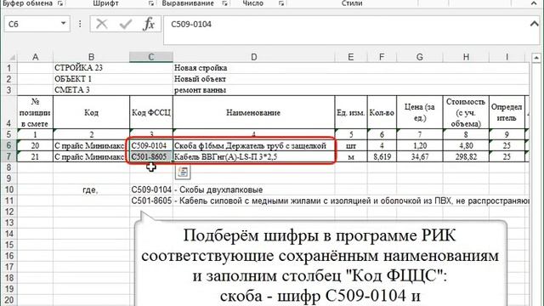Select the Код ФССЦ header cell
Image resolution: width=544 pixels, height=306 pixels.
(x=151, y=112)
